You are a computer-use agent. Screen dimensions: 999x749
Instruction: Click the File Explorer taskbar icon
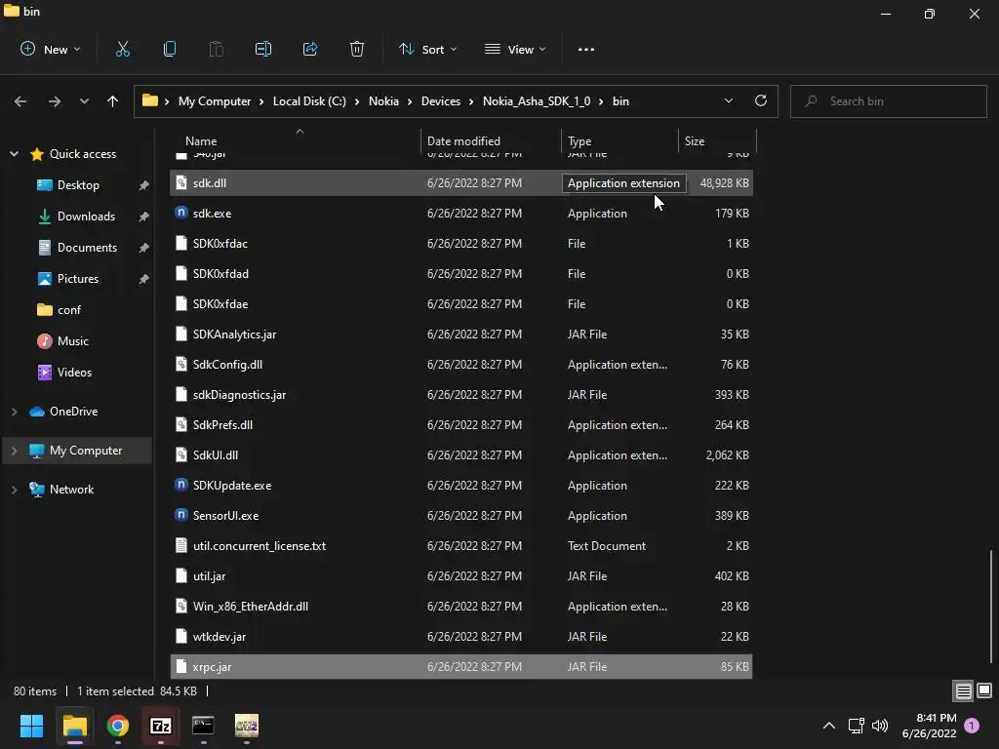coord(74,726)
